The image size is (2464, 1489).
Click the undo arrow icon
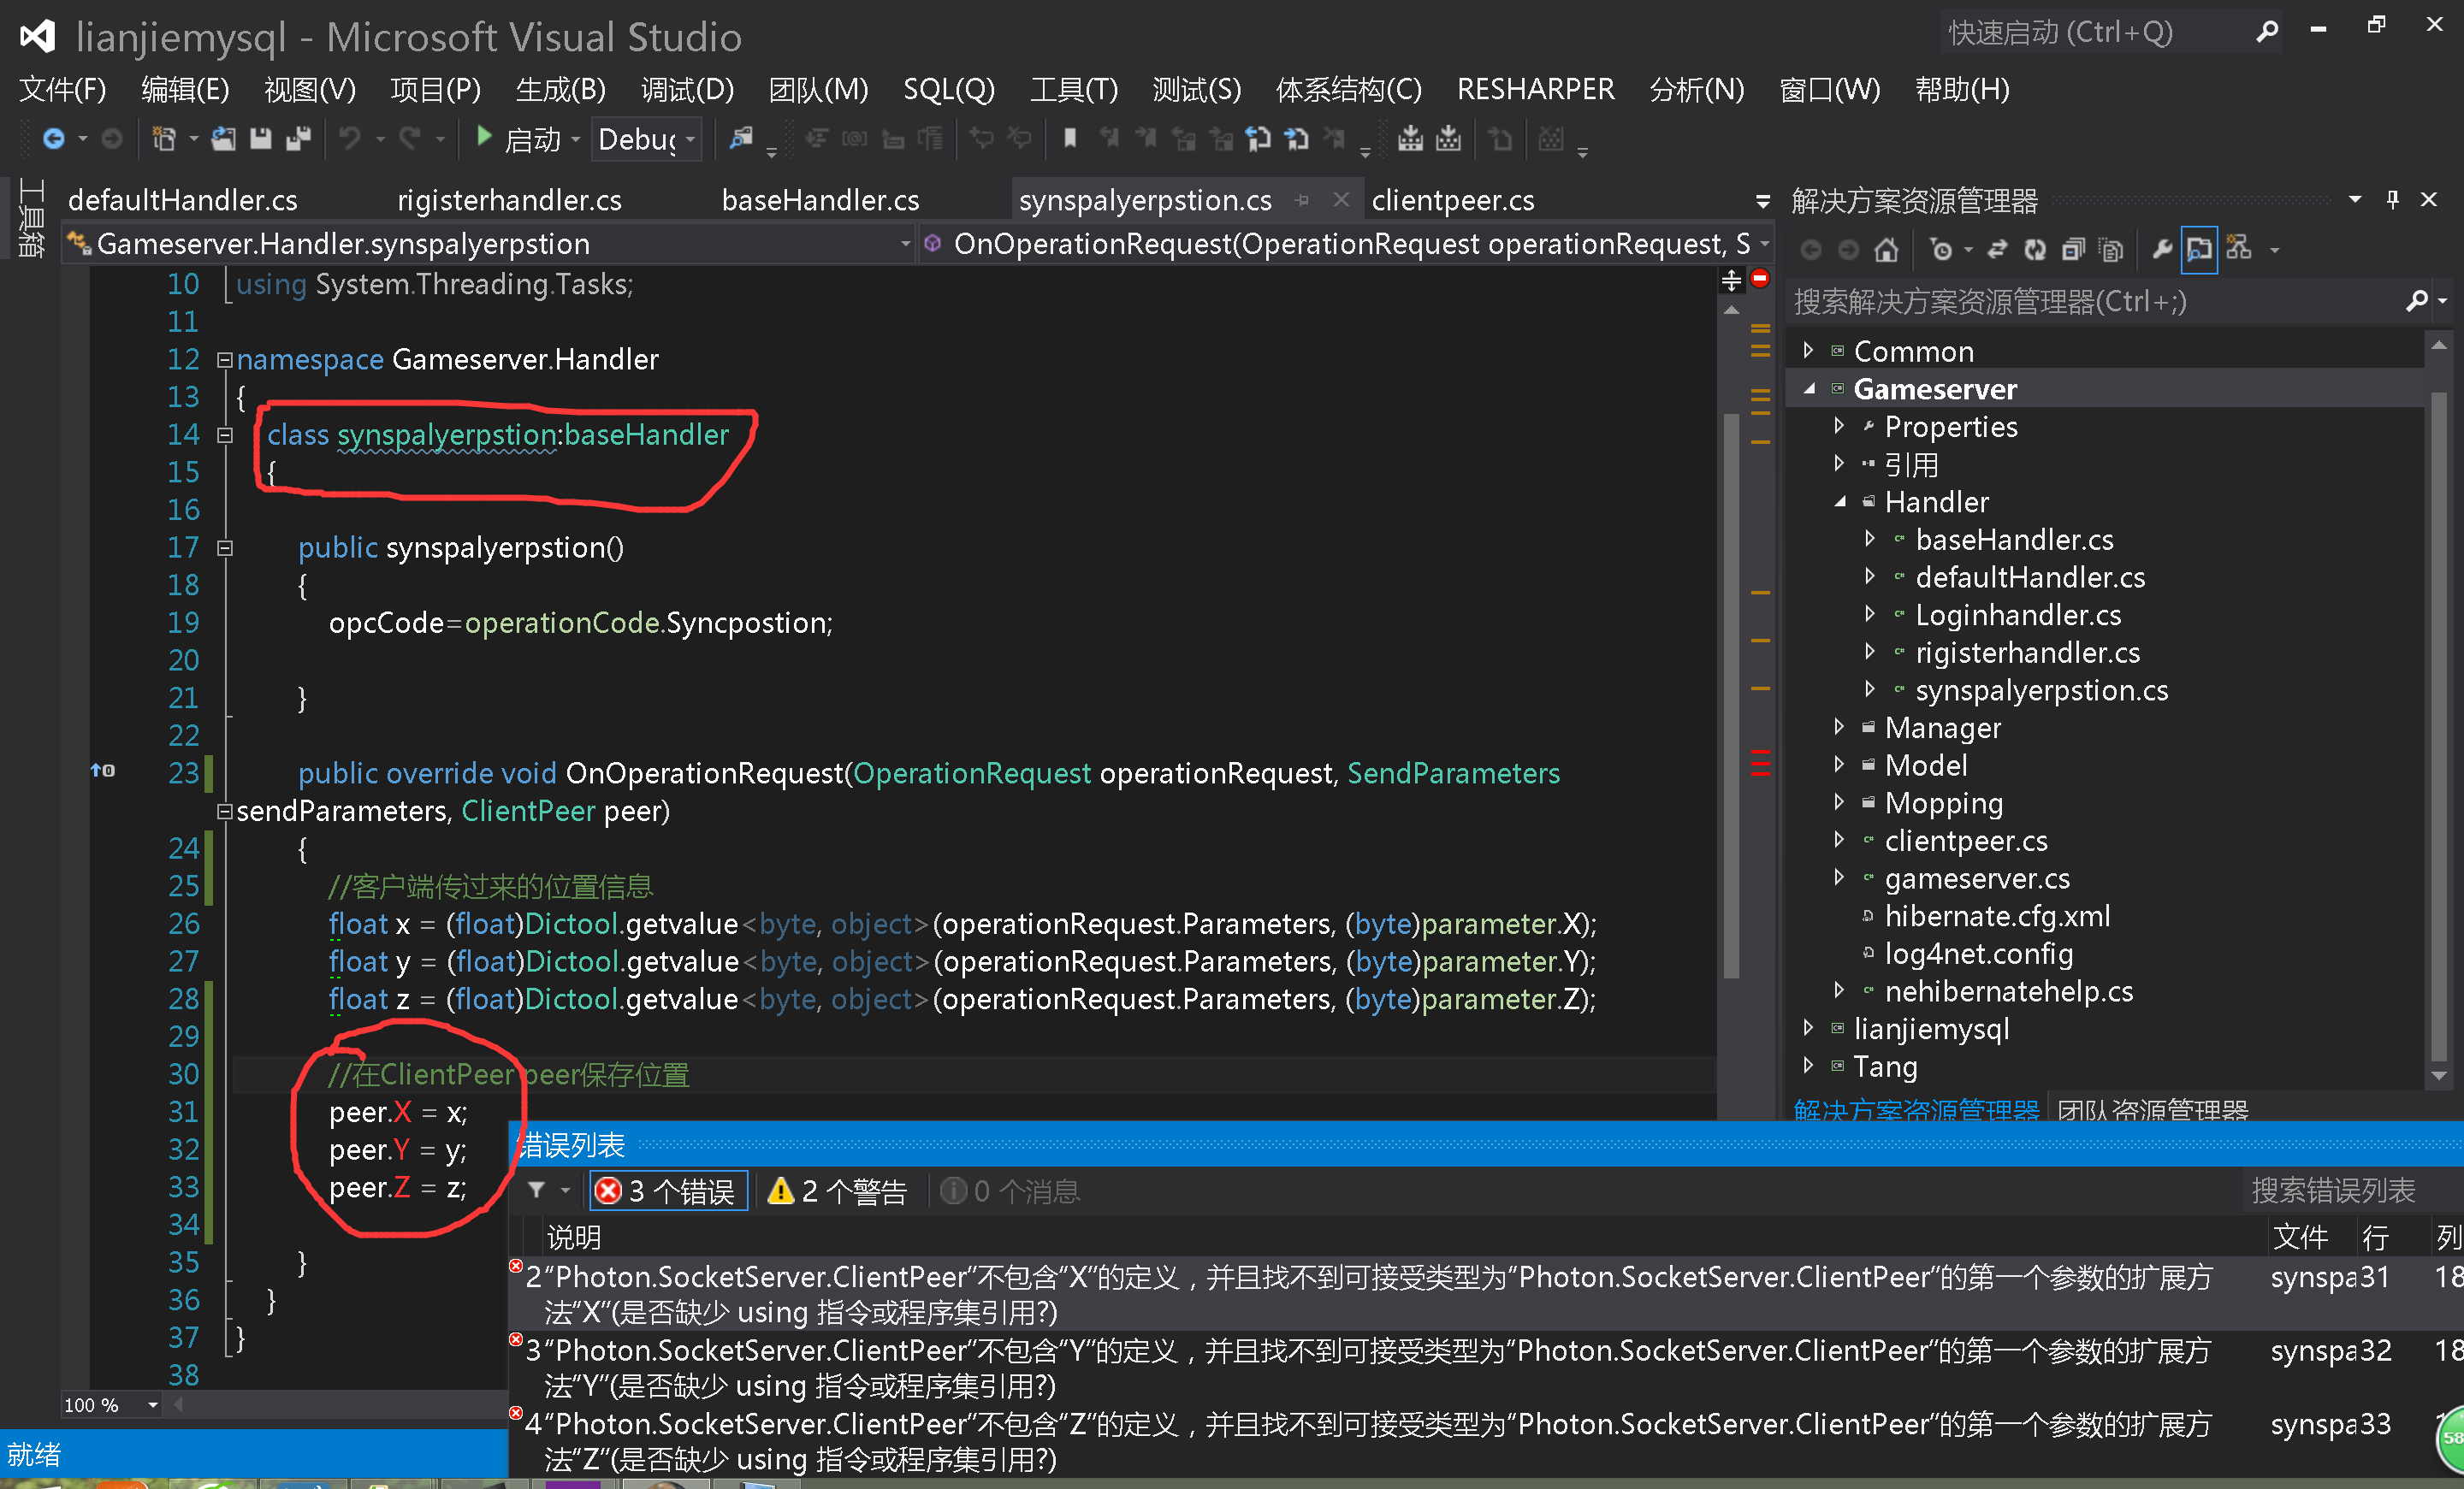click(350, 138)
